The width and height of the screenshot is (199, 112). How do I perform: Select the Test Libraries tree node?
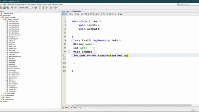[9, 100]
